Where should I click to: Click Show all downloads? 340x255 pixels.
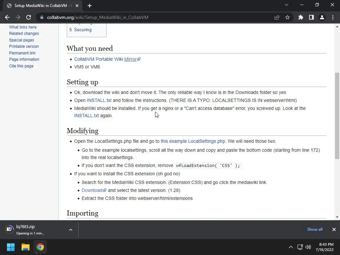point(315,229)
